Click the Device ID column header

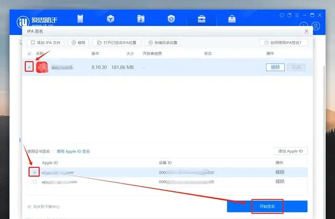click(165, 163)
